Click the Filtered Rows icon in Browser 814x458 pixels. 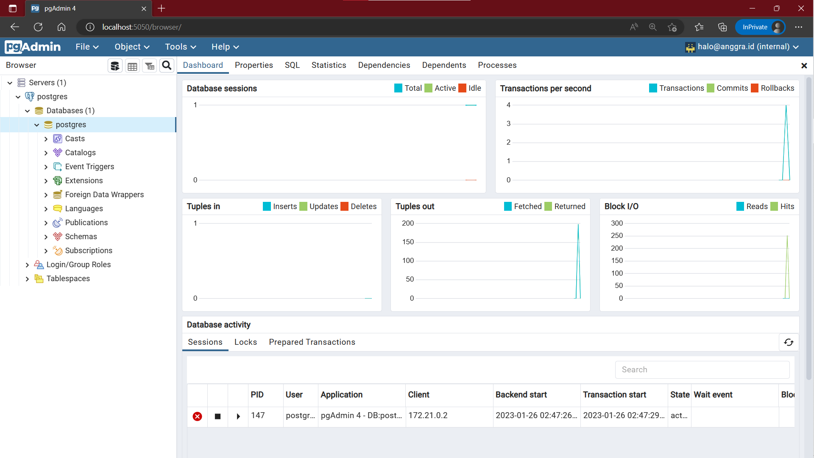tap(150, 66)
